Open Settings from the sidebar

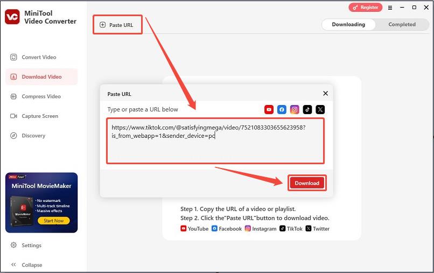[x=41, y=245]
